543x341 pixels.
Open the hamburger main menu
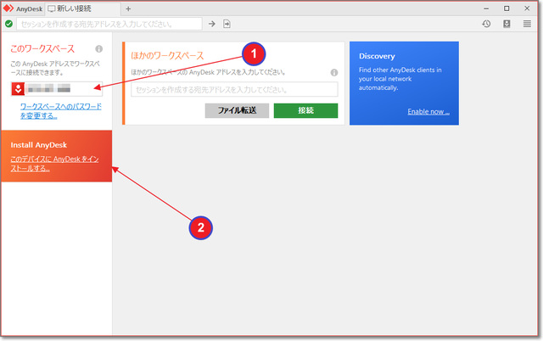[527, 24]
